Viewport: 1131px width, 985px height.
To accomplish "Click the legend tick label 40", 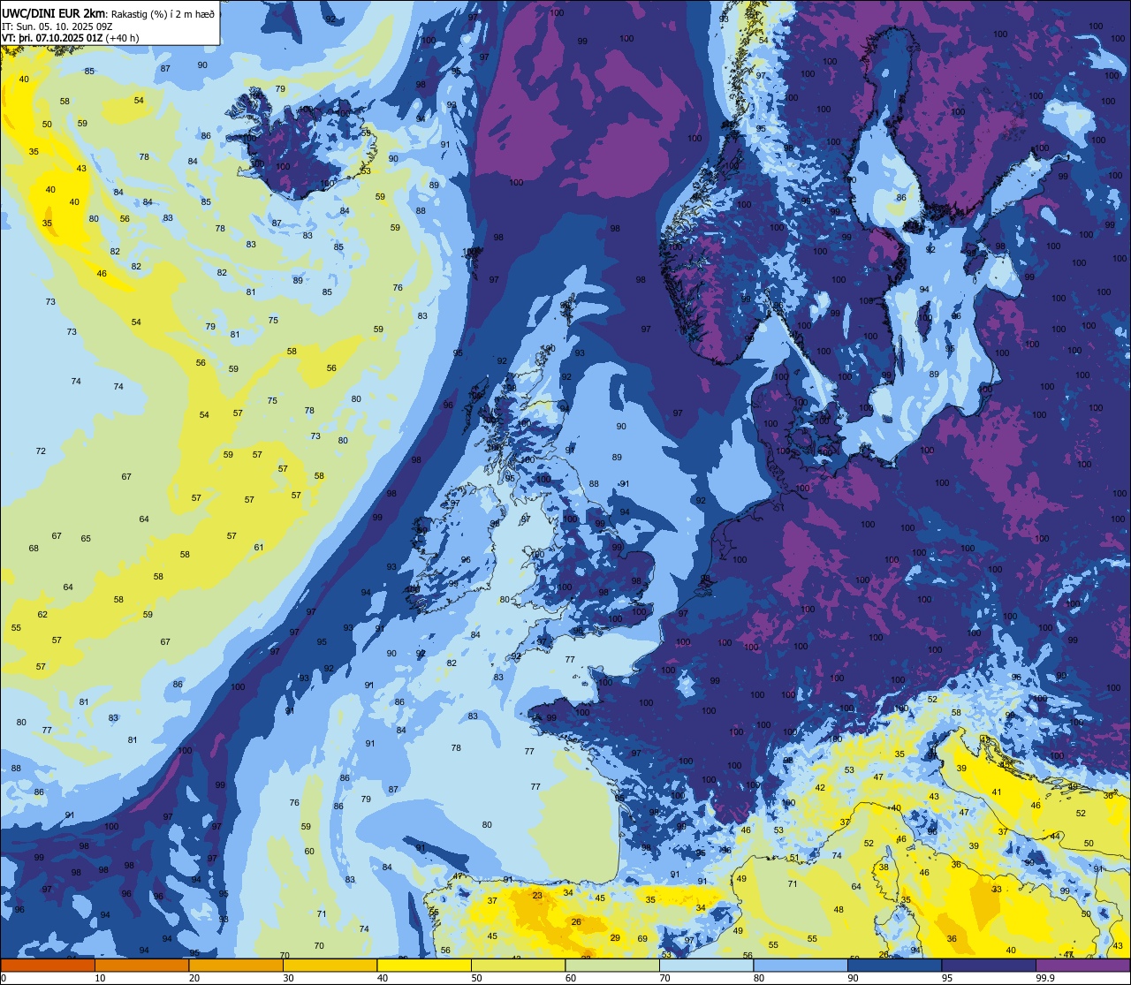I will [x=383, y=978].
